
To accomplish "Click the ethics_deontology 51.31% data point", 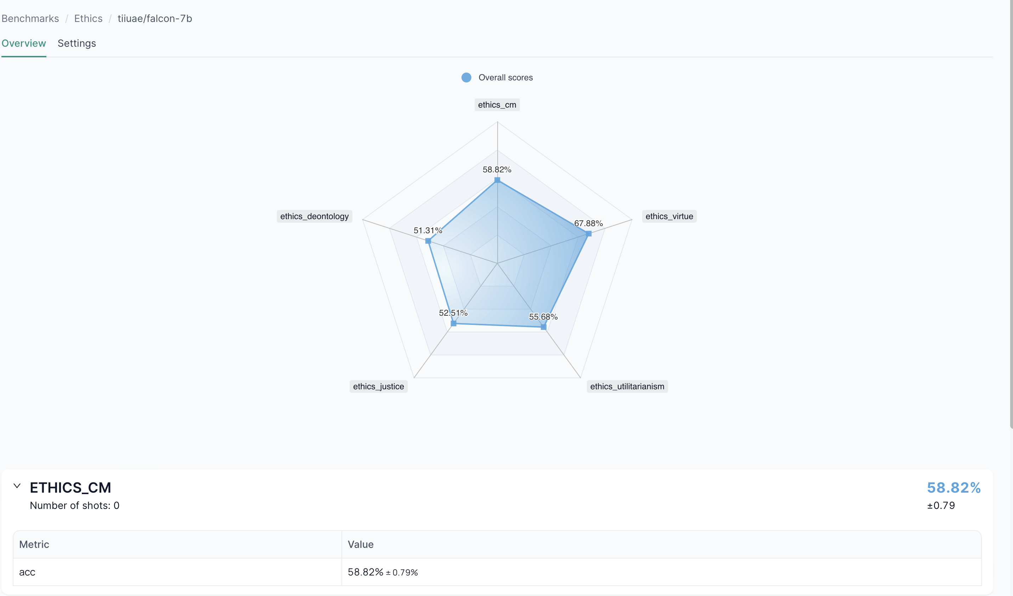I will (x=428, y=241).
